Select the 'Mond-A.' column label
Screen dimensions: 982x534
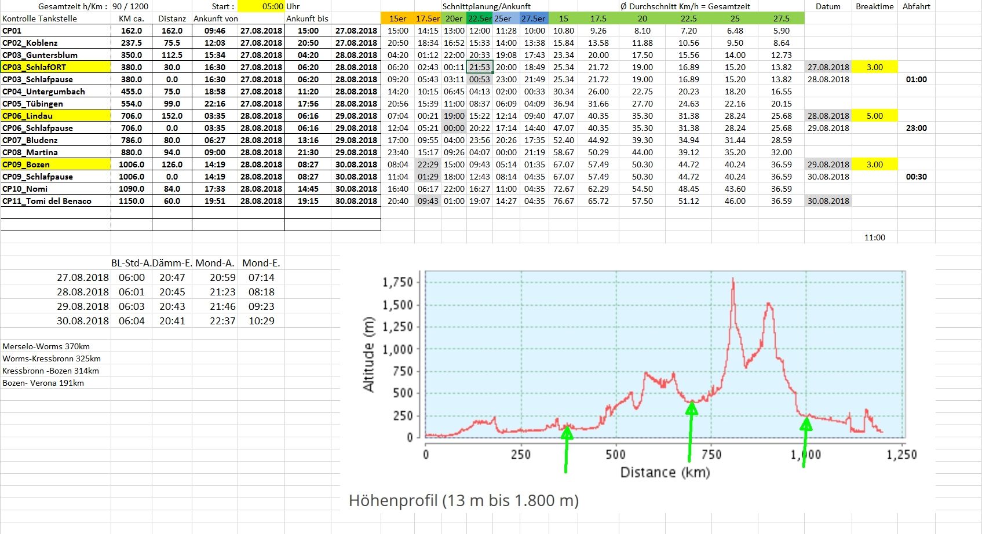coord(215,263)
